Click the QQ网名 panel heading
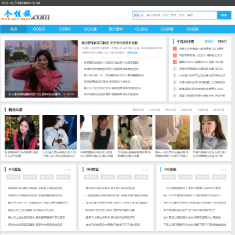The image size is (235, 235). 93,170
